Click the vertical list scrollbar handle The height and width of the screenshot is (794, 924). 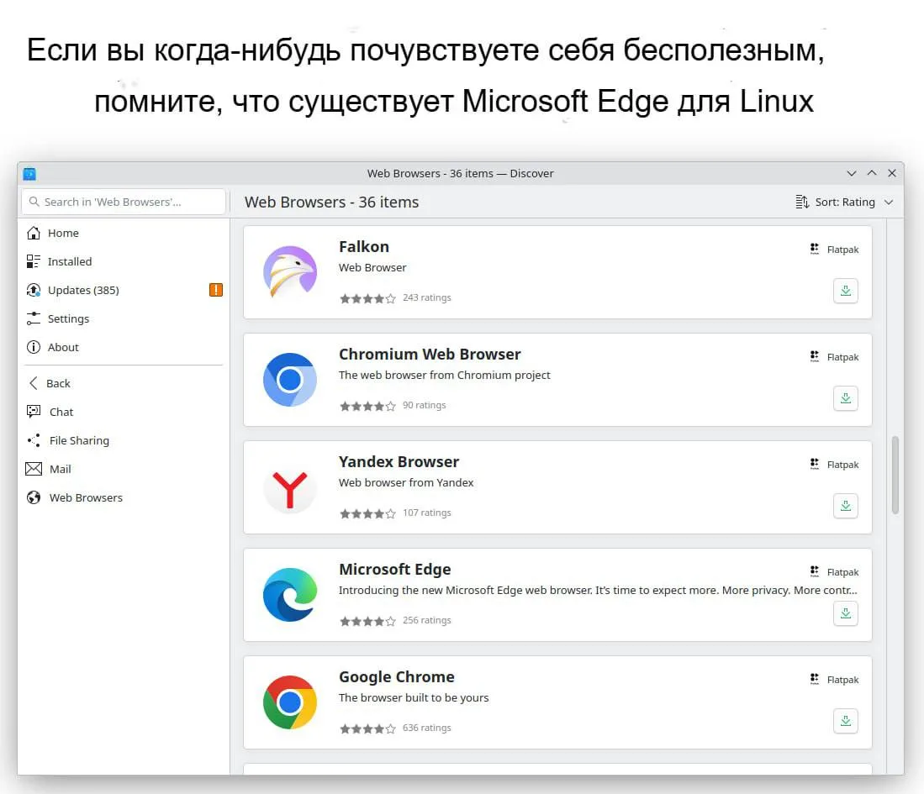tap(895, 475)
